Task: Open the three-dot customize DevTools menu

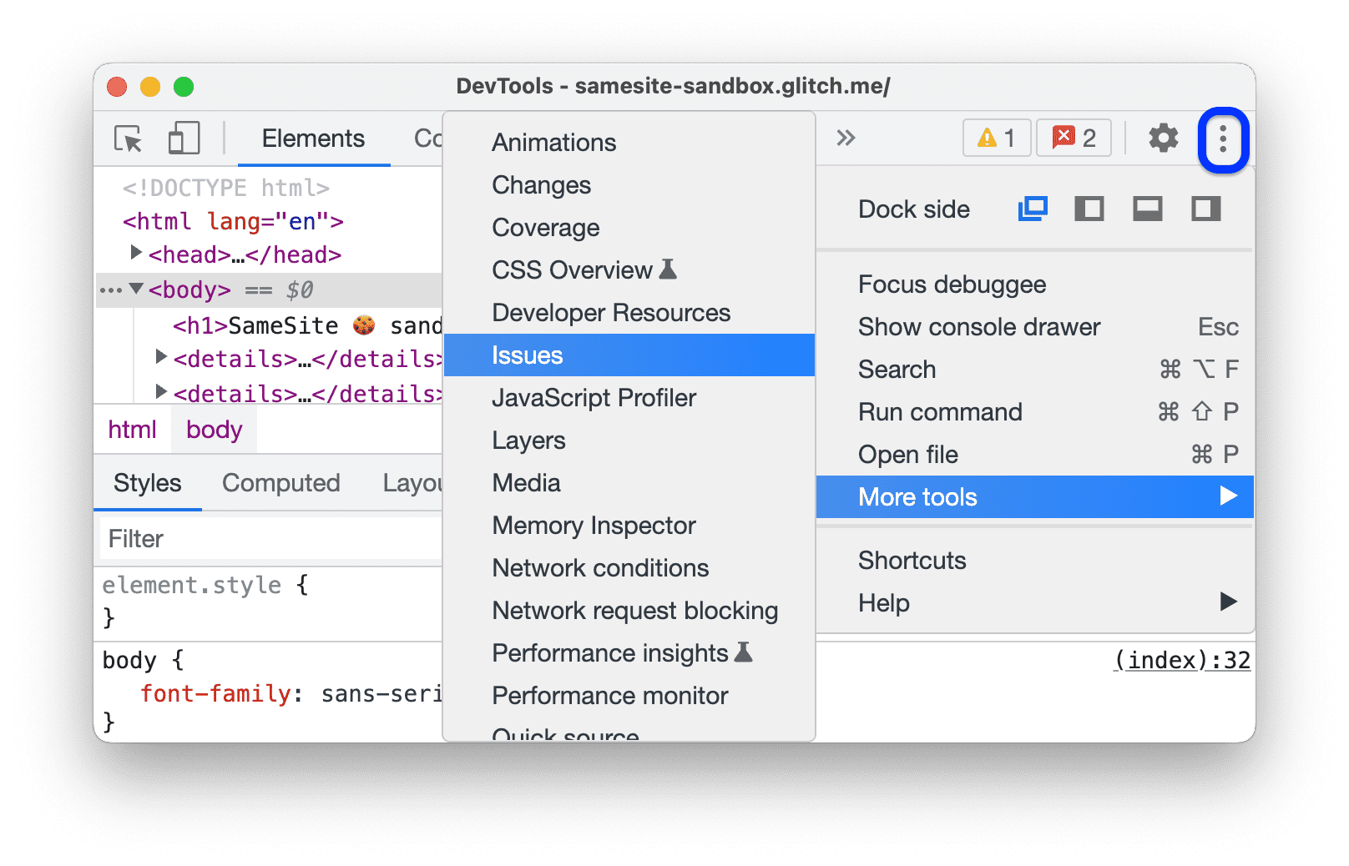Action: point(1222,140)
